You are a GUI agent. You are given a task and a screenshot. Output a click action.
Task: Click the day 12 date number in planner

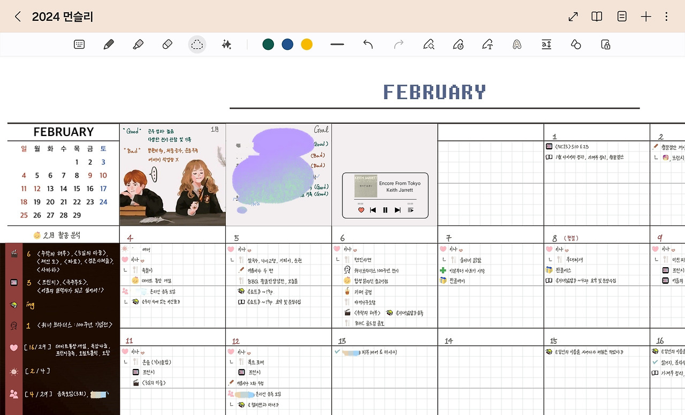pyautogui.click(x=235, y=341)
